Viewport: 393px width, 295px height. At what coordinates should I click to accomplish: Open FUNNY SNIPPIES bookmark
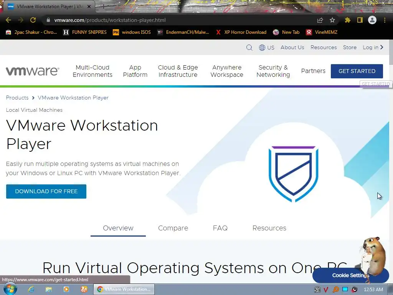tap(85, 32)
